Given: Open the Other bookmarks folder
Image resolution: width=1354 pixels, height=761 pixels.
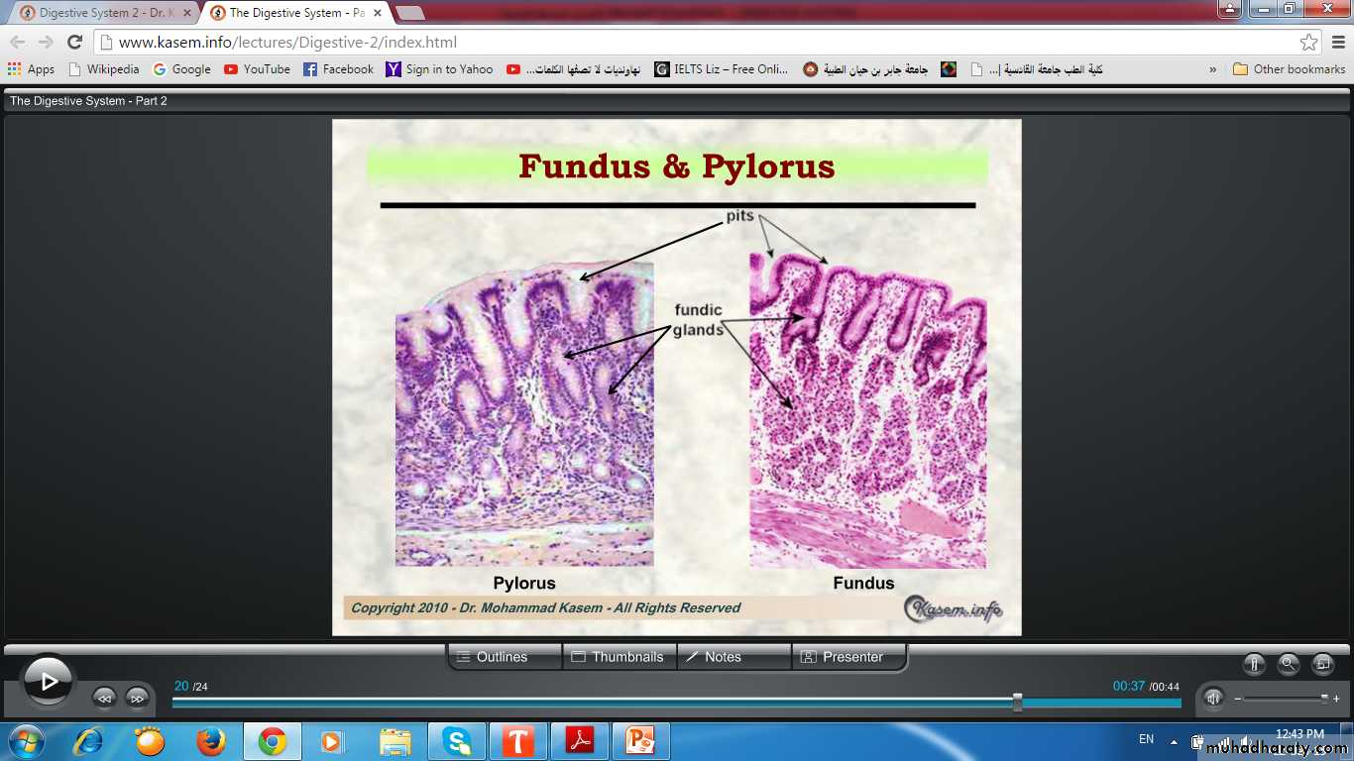Looking at the screenshot, I should click(1289, 69).
